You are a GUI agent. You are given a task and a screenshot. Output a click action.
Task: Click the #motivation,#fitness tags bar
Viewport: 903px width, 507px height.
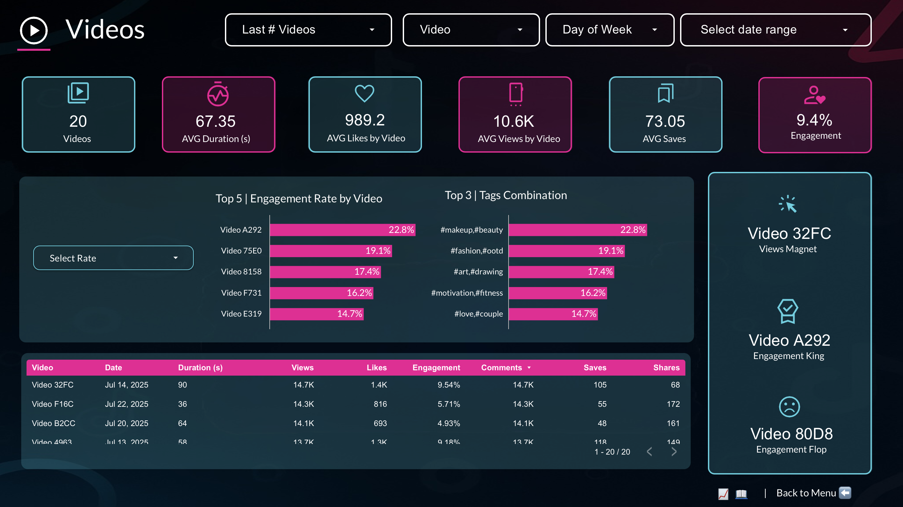pos(558,293)
